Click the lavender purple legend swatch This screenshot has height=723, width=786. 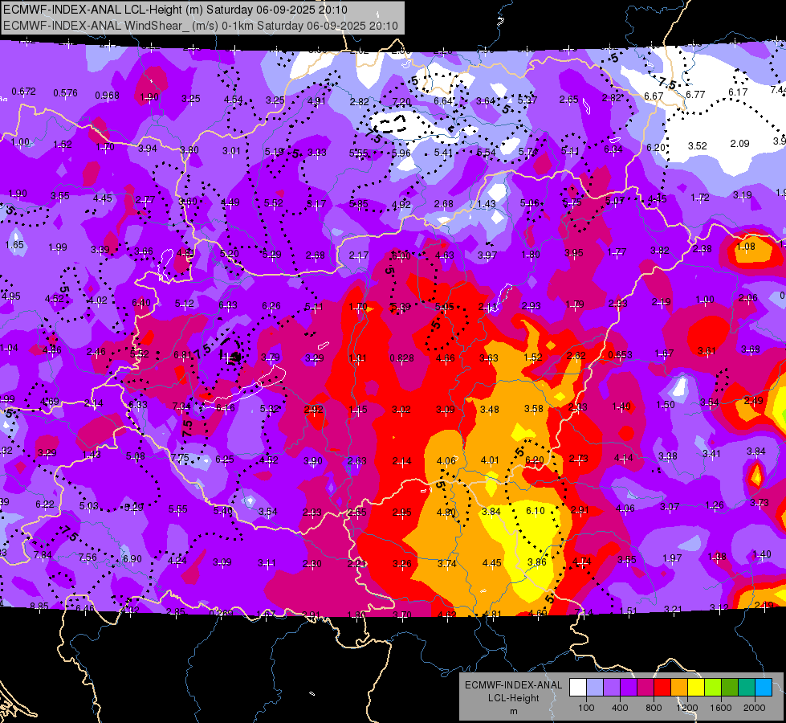[612, 688]
